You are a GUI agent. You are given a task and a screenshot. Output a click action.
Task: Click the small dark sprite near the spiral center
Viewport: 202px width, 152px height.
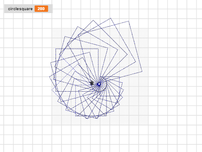pyautogui.click(x=92, y=83)
